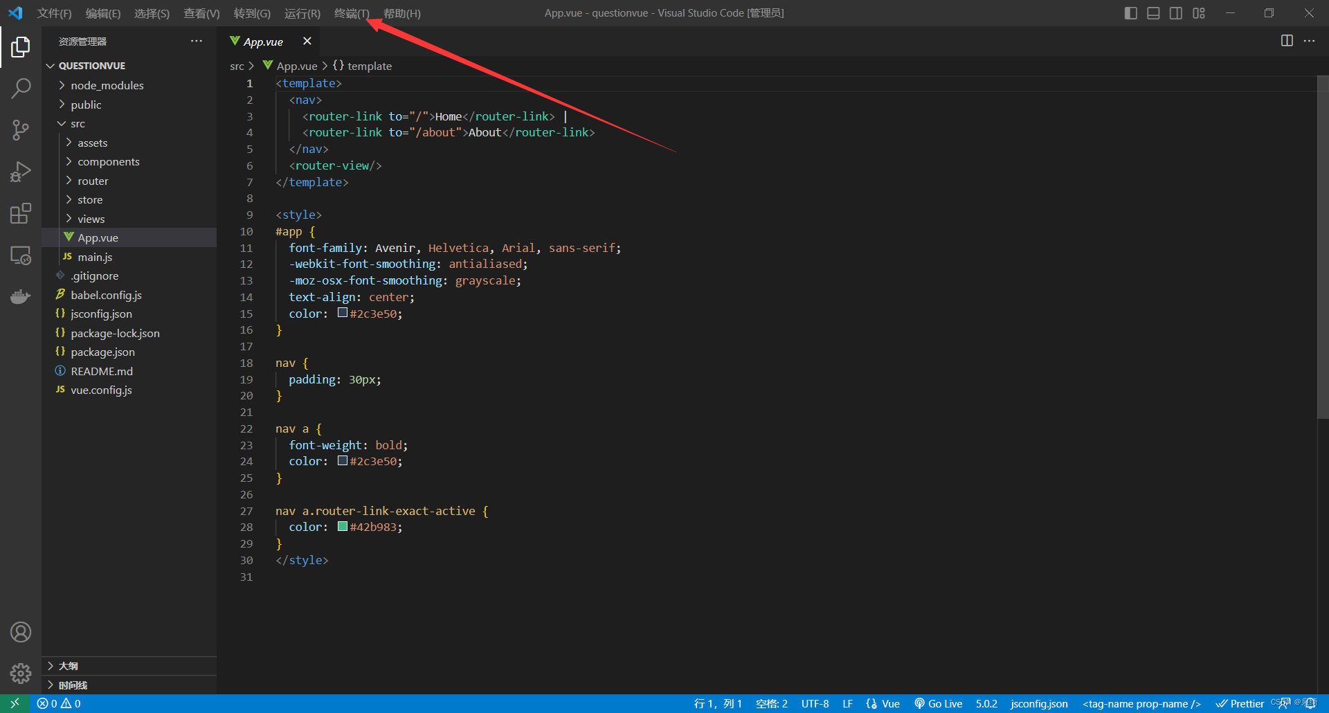Viewport: 1329px width, 713px height.
Task: Click the feedback icon in status bar
Action: point(1284,703)
